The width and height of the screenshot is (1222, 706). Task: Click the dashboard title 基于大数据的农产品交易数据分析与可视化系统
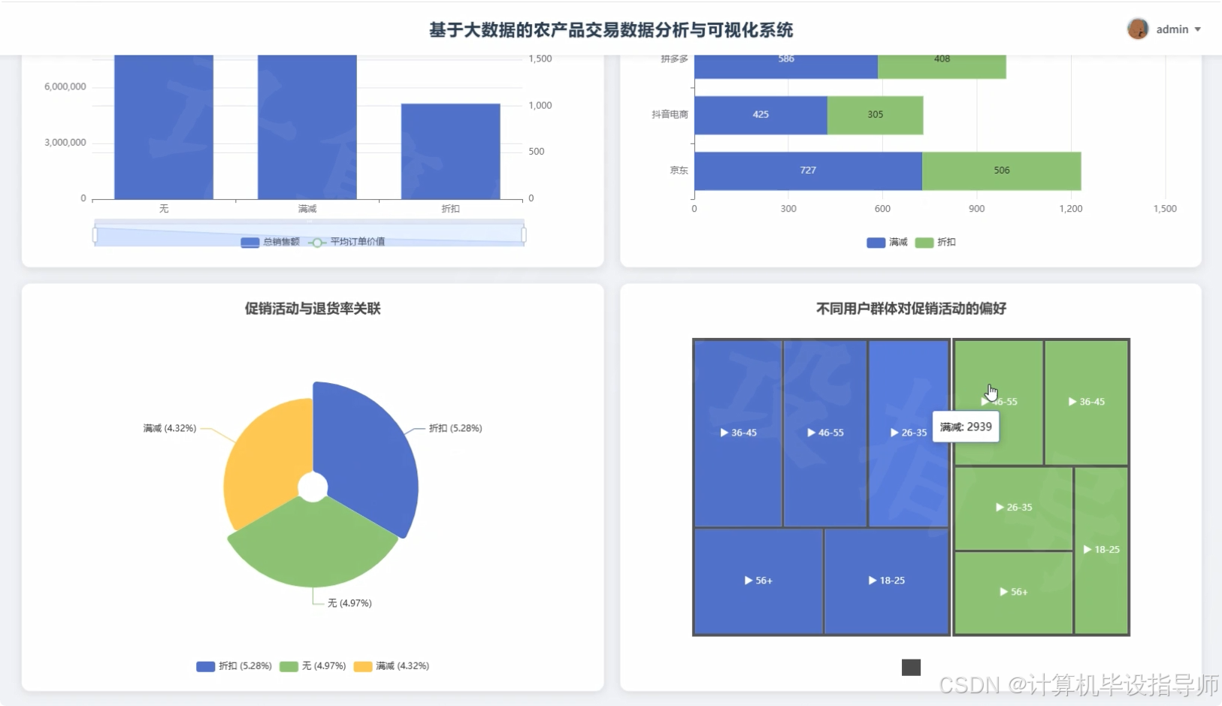click(x=611, y=30)
